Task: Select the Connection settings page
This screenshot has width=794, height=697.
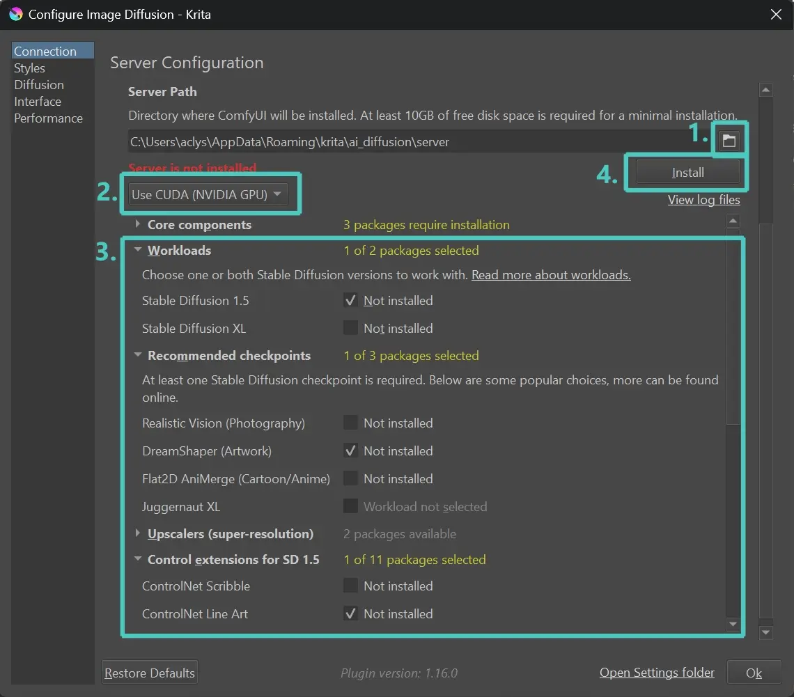Action: click(53, 51)
